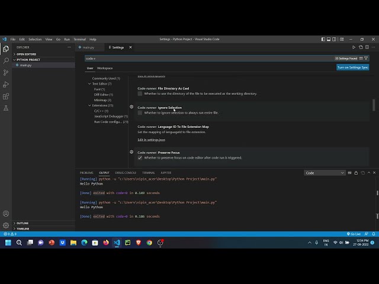The height and width of the screenshot is (284, 379).
Task: Switch to the Jupyter panel tab
Action: click(x=166, y=173)
